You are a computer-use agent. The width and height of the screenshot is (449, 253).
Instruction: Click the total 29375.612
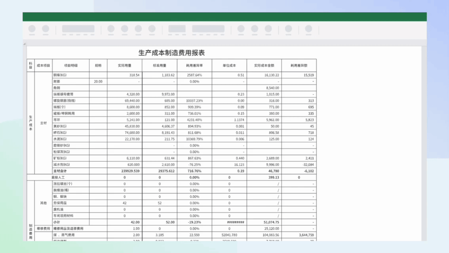166,171
